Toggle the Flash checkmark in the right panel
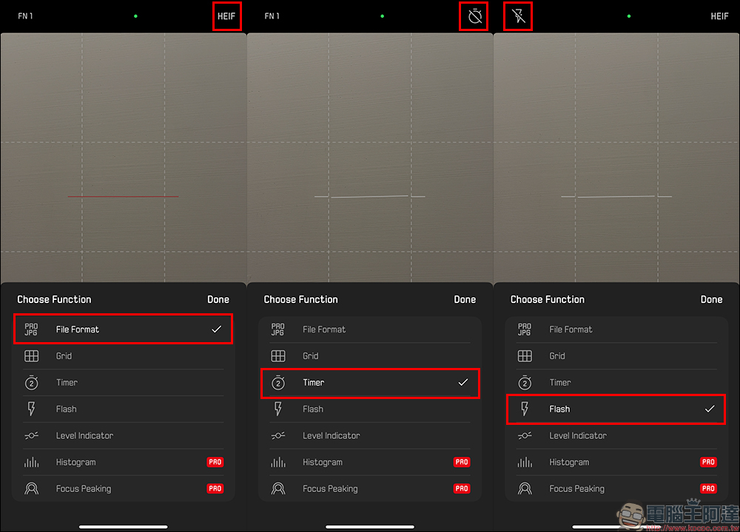The height and width of the screenshot is (532, 740). pyautogui.click(x=710, y=409)
